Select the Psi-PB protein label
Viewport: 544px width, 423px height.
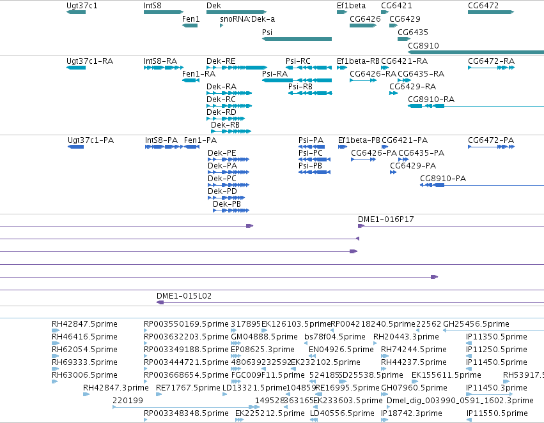pyautogui.click(x=310, y=166)
